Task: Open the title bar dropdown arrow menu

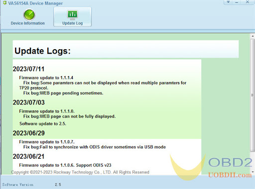Action: pos(229,2)
